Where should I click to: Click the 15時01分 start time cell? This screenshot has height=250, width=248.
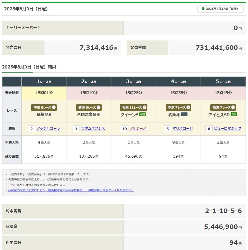tap(44, 93)
